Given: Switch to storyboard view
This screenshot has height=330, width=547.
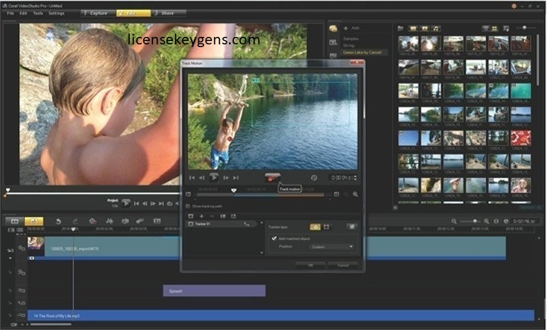Looking at the screenshot, I should click(x=14, y=221).
